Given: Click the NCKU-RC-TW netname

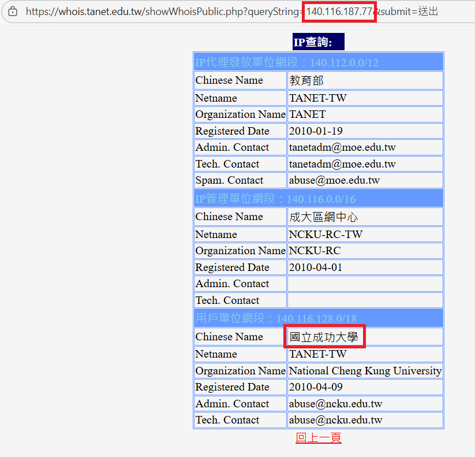Looking at the screenshot, I should coord(365,234).
